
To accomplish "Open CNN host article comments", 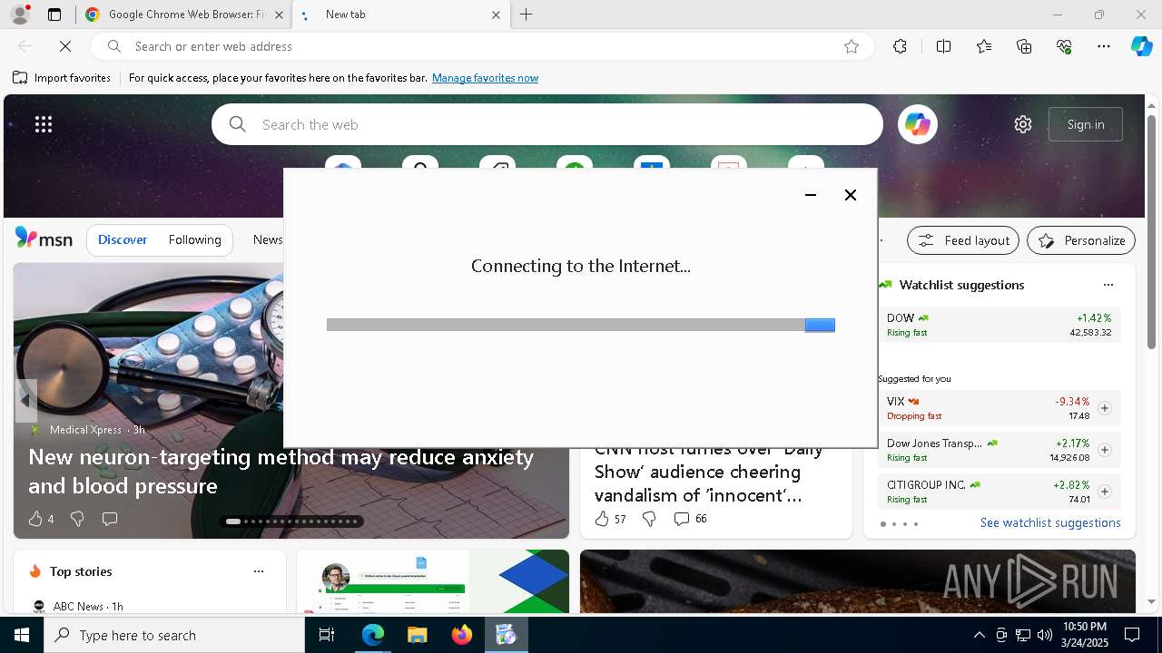I will coord(690,519).
